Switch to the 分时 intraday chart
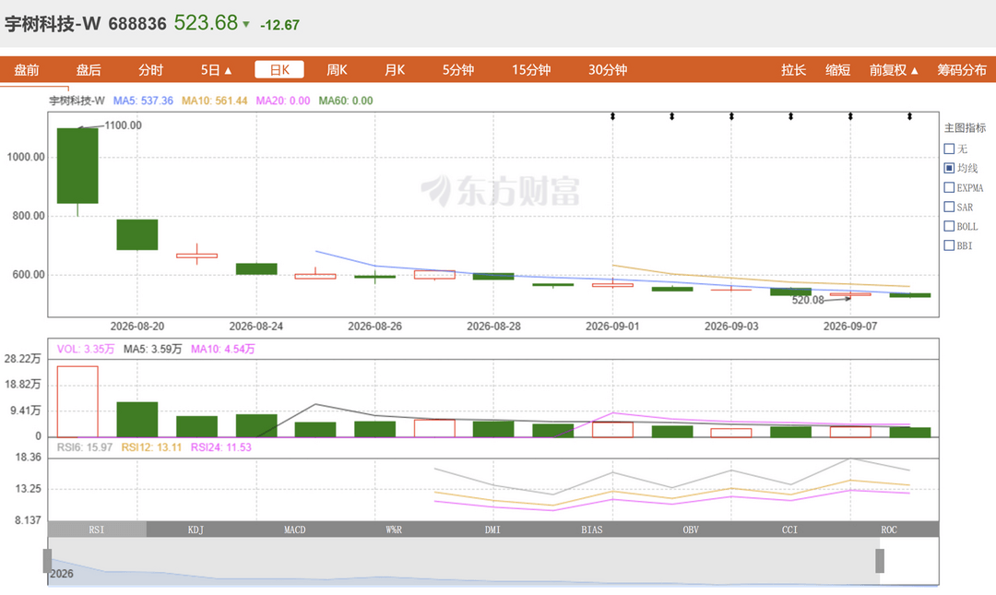The height and width of the screenshot is (595, 996). pos(150,70)
